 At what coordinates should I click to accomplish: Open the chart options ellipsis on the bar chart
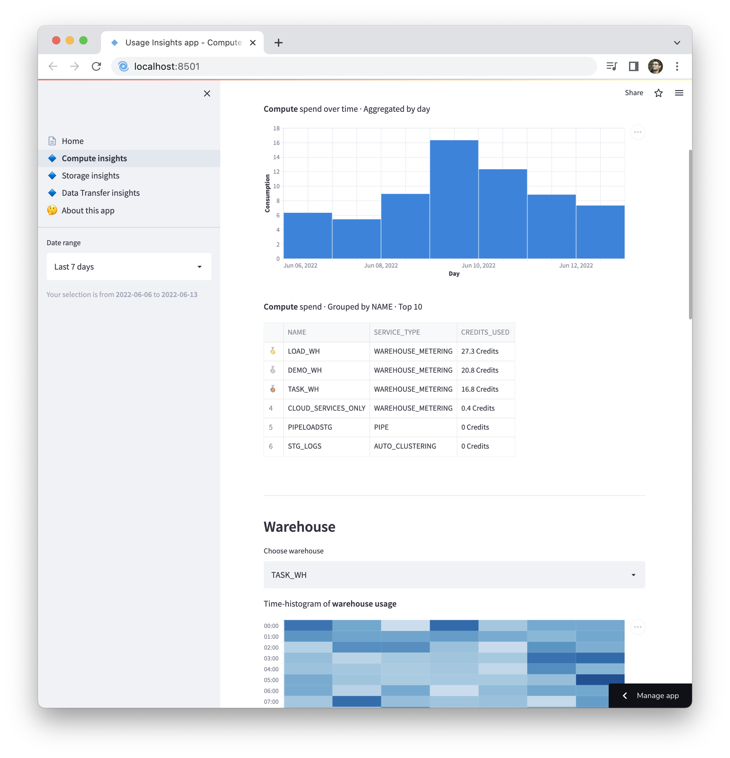pyautogui.click(x=638, y=132)
